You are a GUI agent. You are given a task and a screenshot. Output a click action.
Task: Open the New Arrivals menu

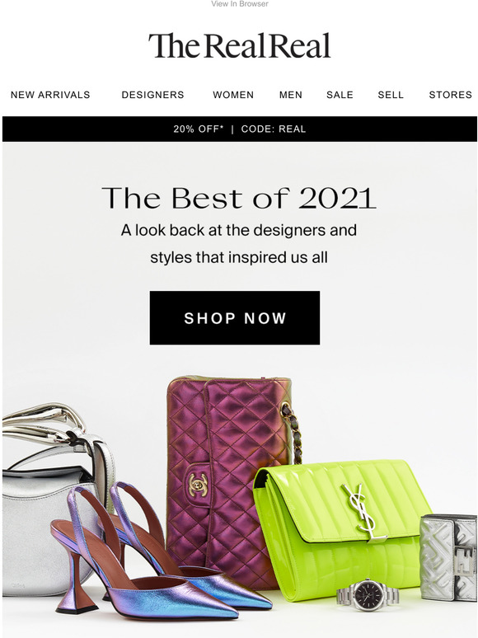point(50,95)
